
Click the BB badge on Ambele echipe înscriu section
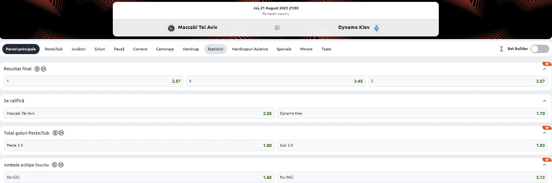(547, 160)
